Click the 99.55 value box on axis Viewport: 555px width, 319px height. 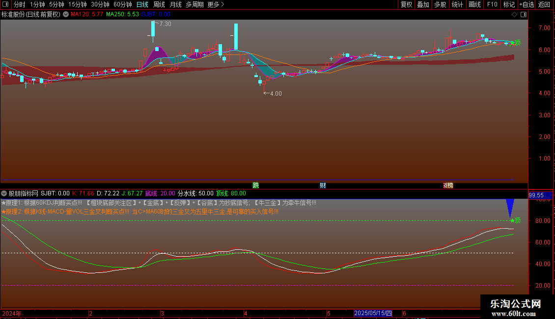coord(540,195)
